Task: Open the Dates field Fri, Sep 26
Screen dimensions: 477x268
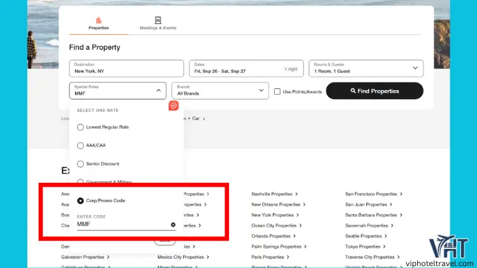Action: [x=246, y=69]
